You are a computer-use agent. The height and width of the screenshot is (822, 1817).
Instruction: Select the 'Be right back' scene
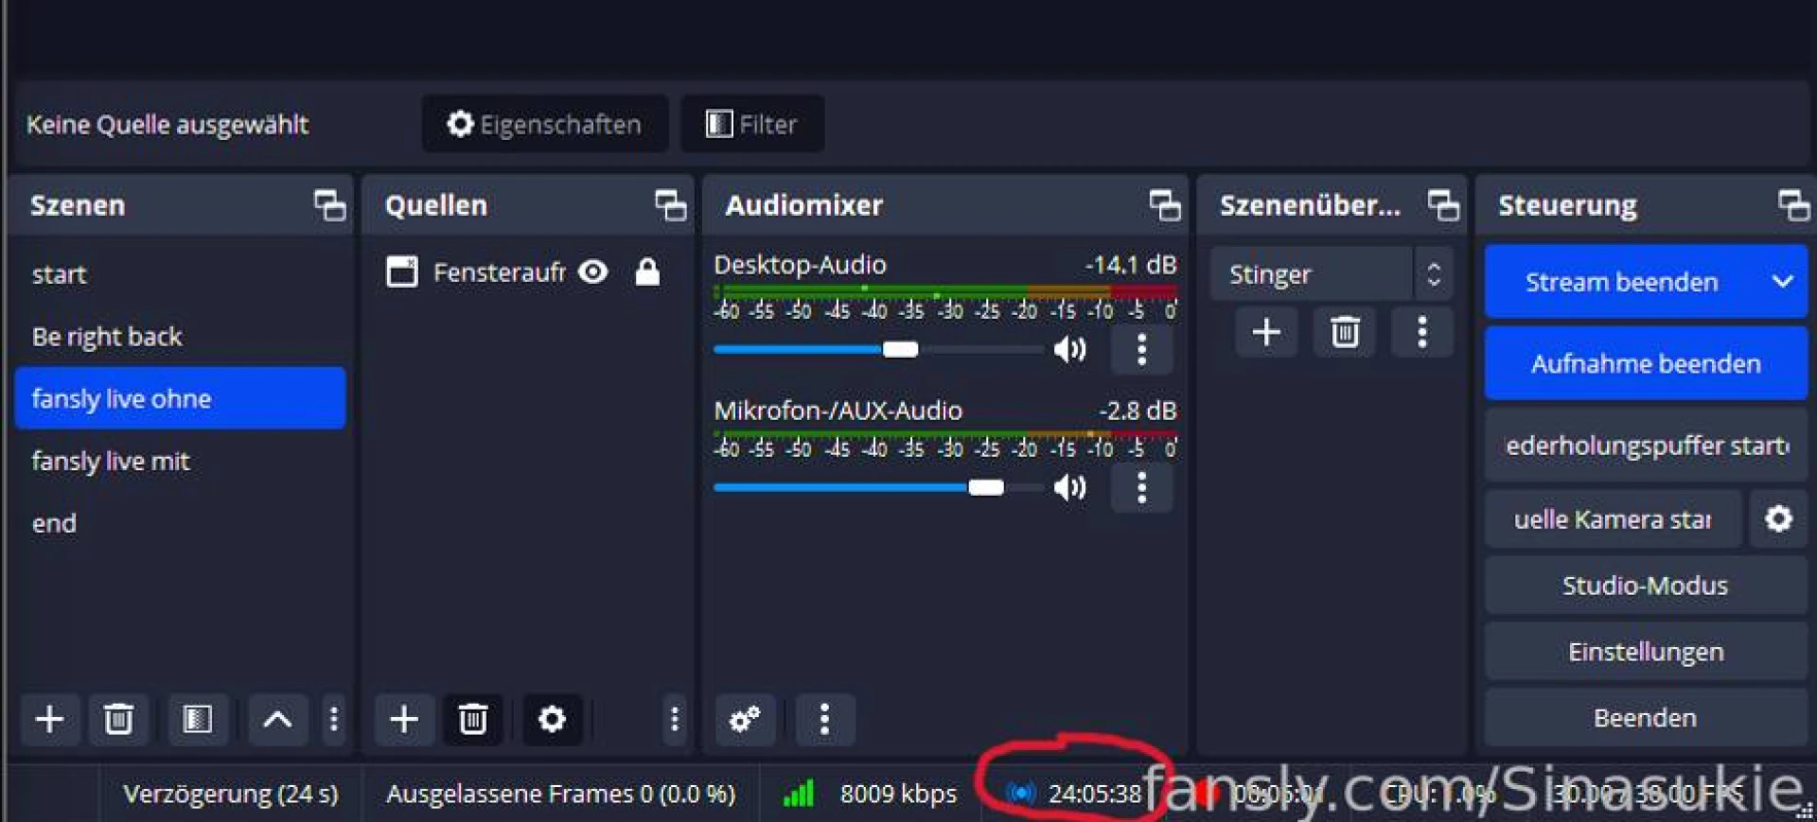(x=107, y=337)
